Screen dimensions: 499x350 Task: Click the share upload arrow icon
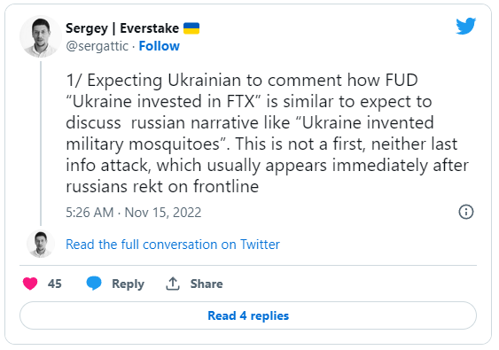(173, 284)
